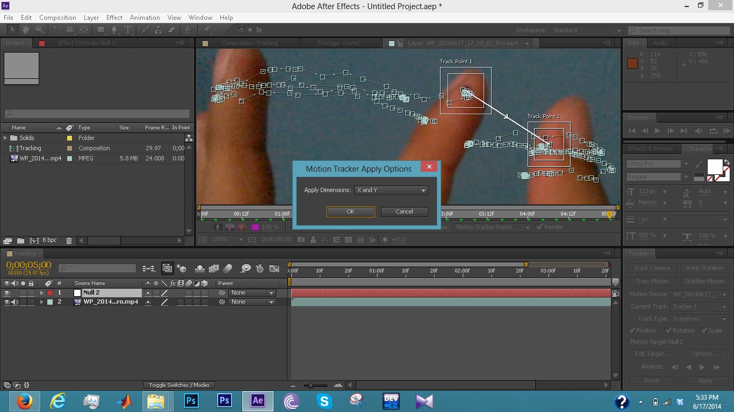Click the Warp Stabilizer button
734x412 pixels.
coord(704,268)
